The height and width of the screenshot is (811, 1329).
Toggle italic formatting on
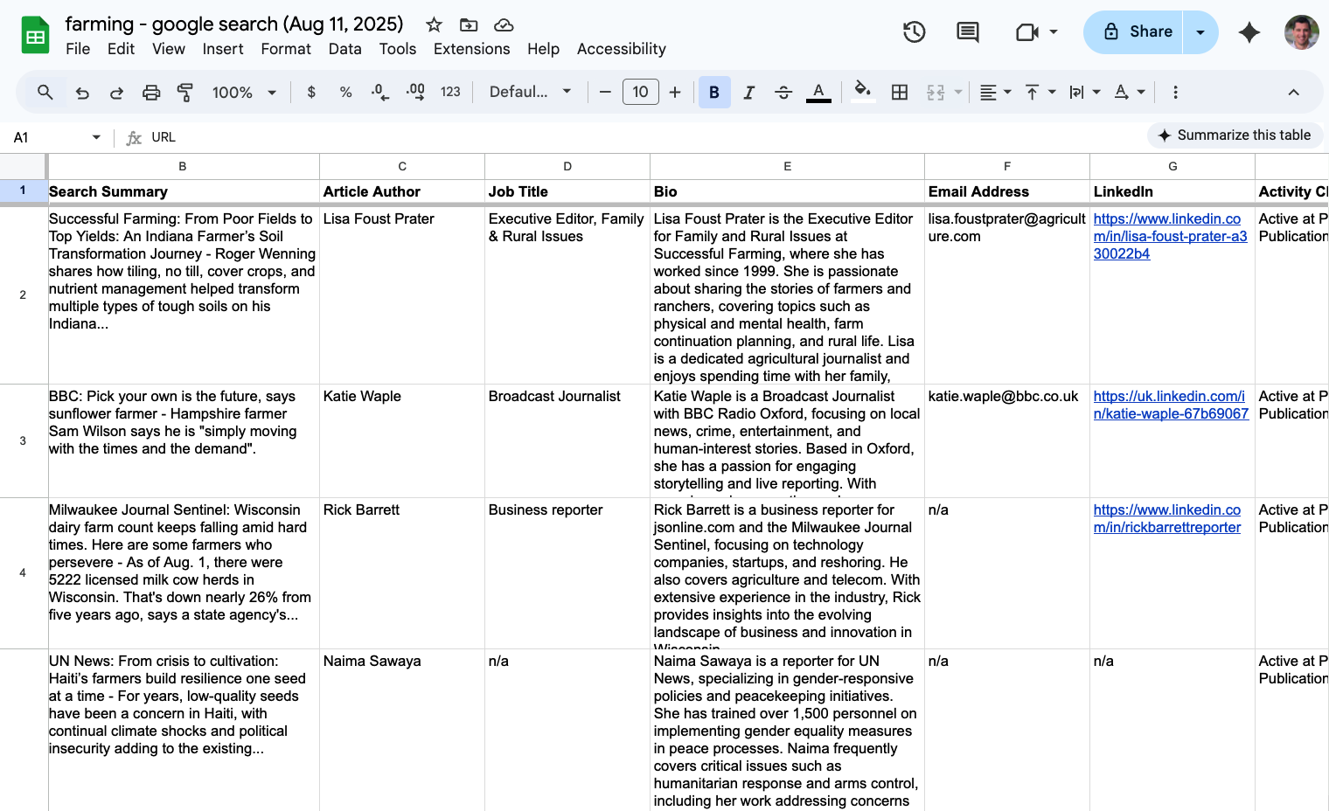(x=748, y=92)
